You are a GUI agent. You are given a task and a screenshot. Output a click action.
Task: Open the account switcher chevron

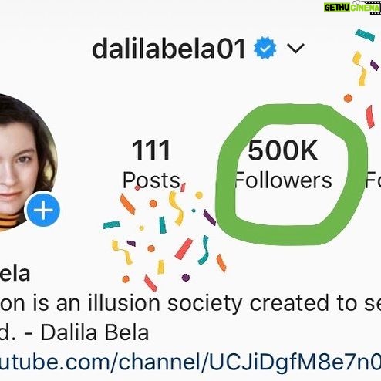pos(295,48)
